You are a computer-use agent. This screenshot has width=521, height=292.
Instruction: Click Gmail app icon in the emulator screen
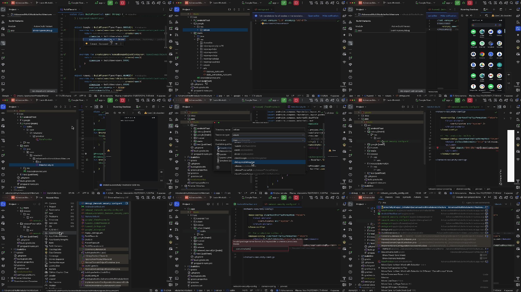coord(491,76)
